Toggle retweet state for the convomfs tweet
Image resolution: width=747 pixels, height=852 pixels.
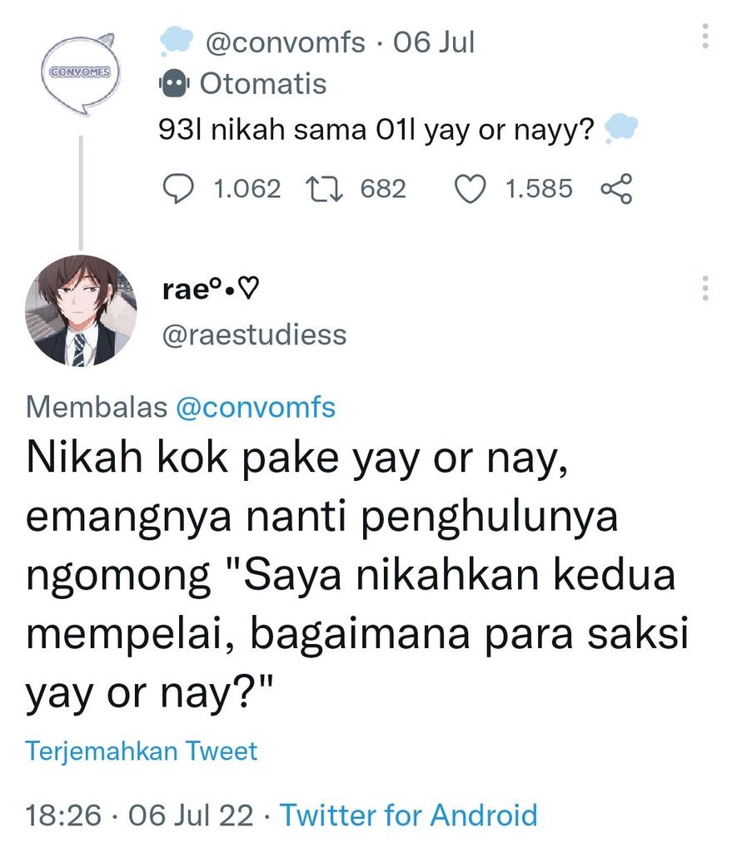pos(325,189)
